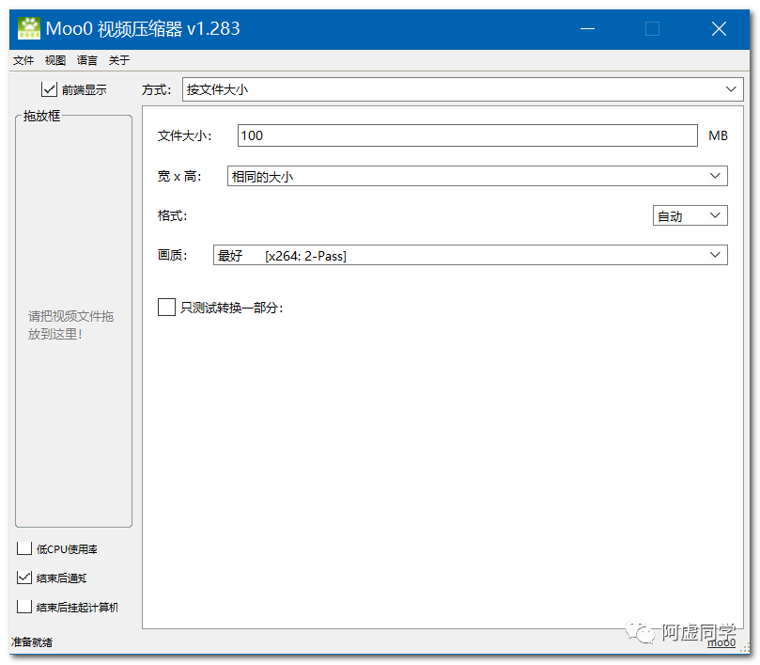
Task: Open the 格式 dropdown showing 自动
Action: 690,215
